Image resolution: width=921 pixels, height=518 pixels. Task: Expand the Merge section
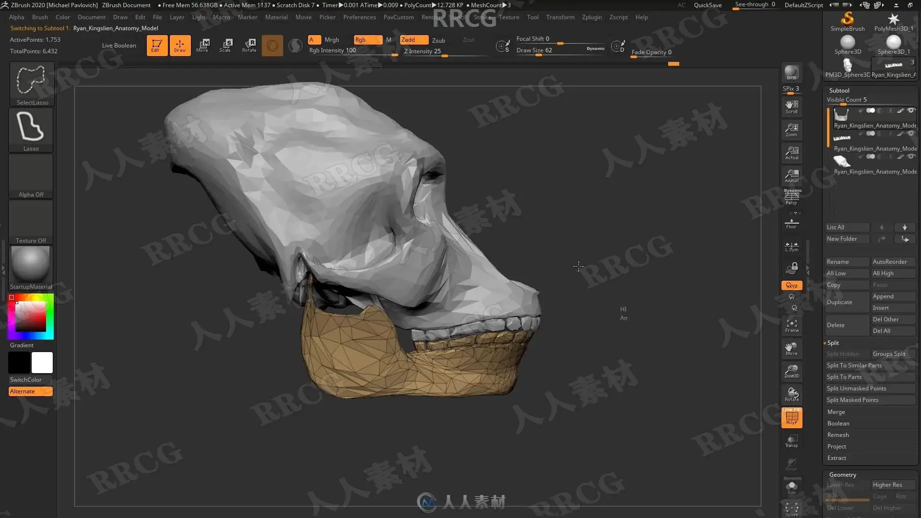(836, 412)
